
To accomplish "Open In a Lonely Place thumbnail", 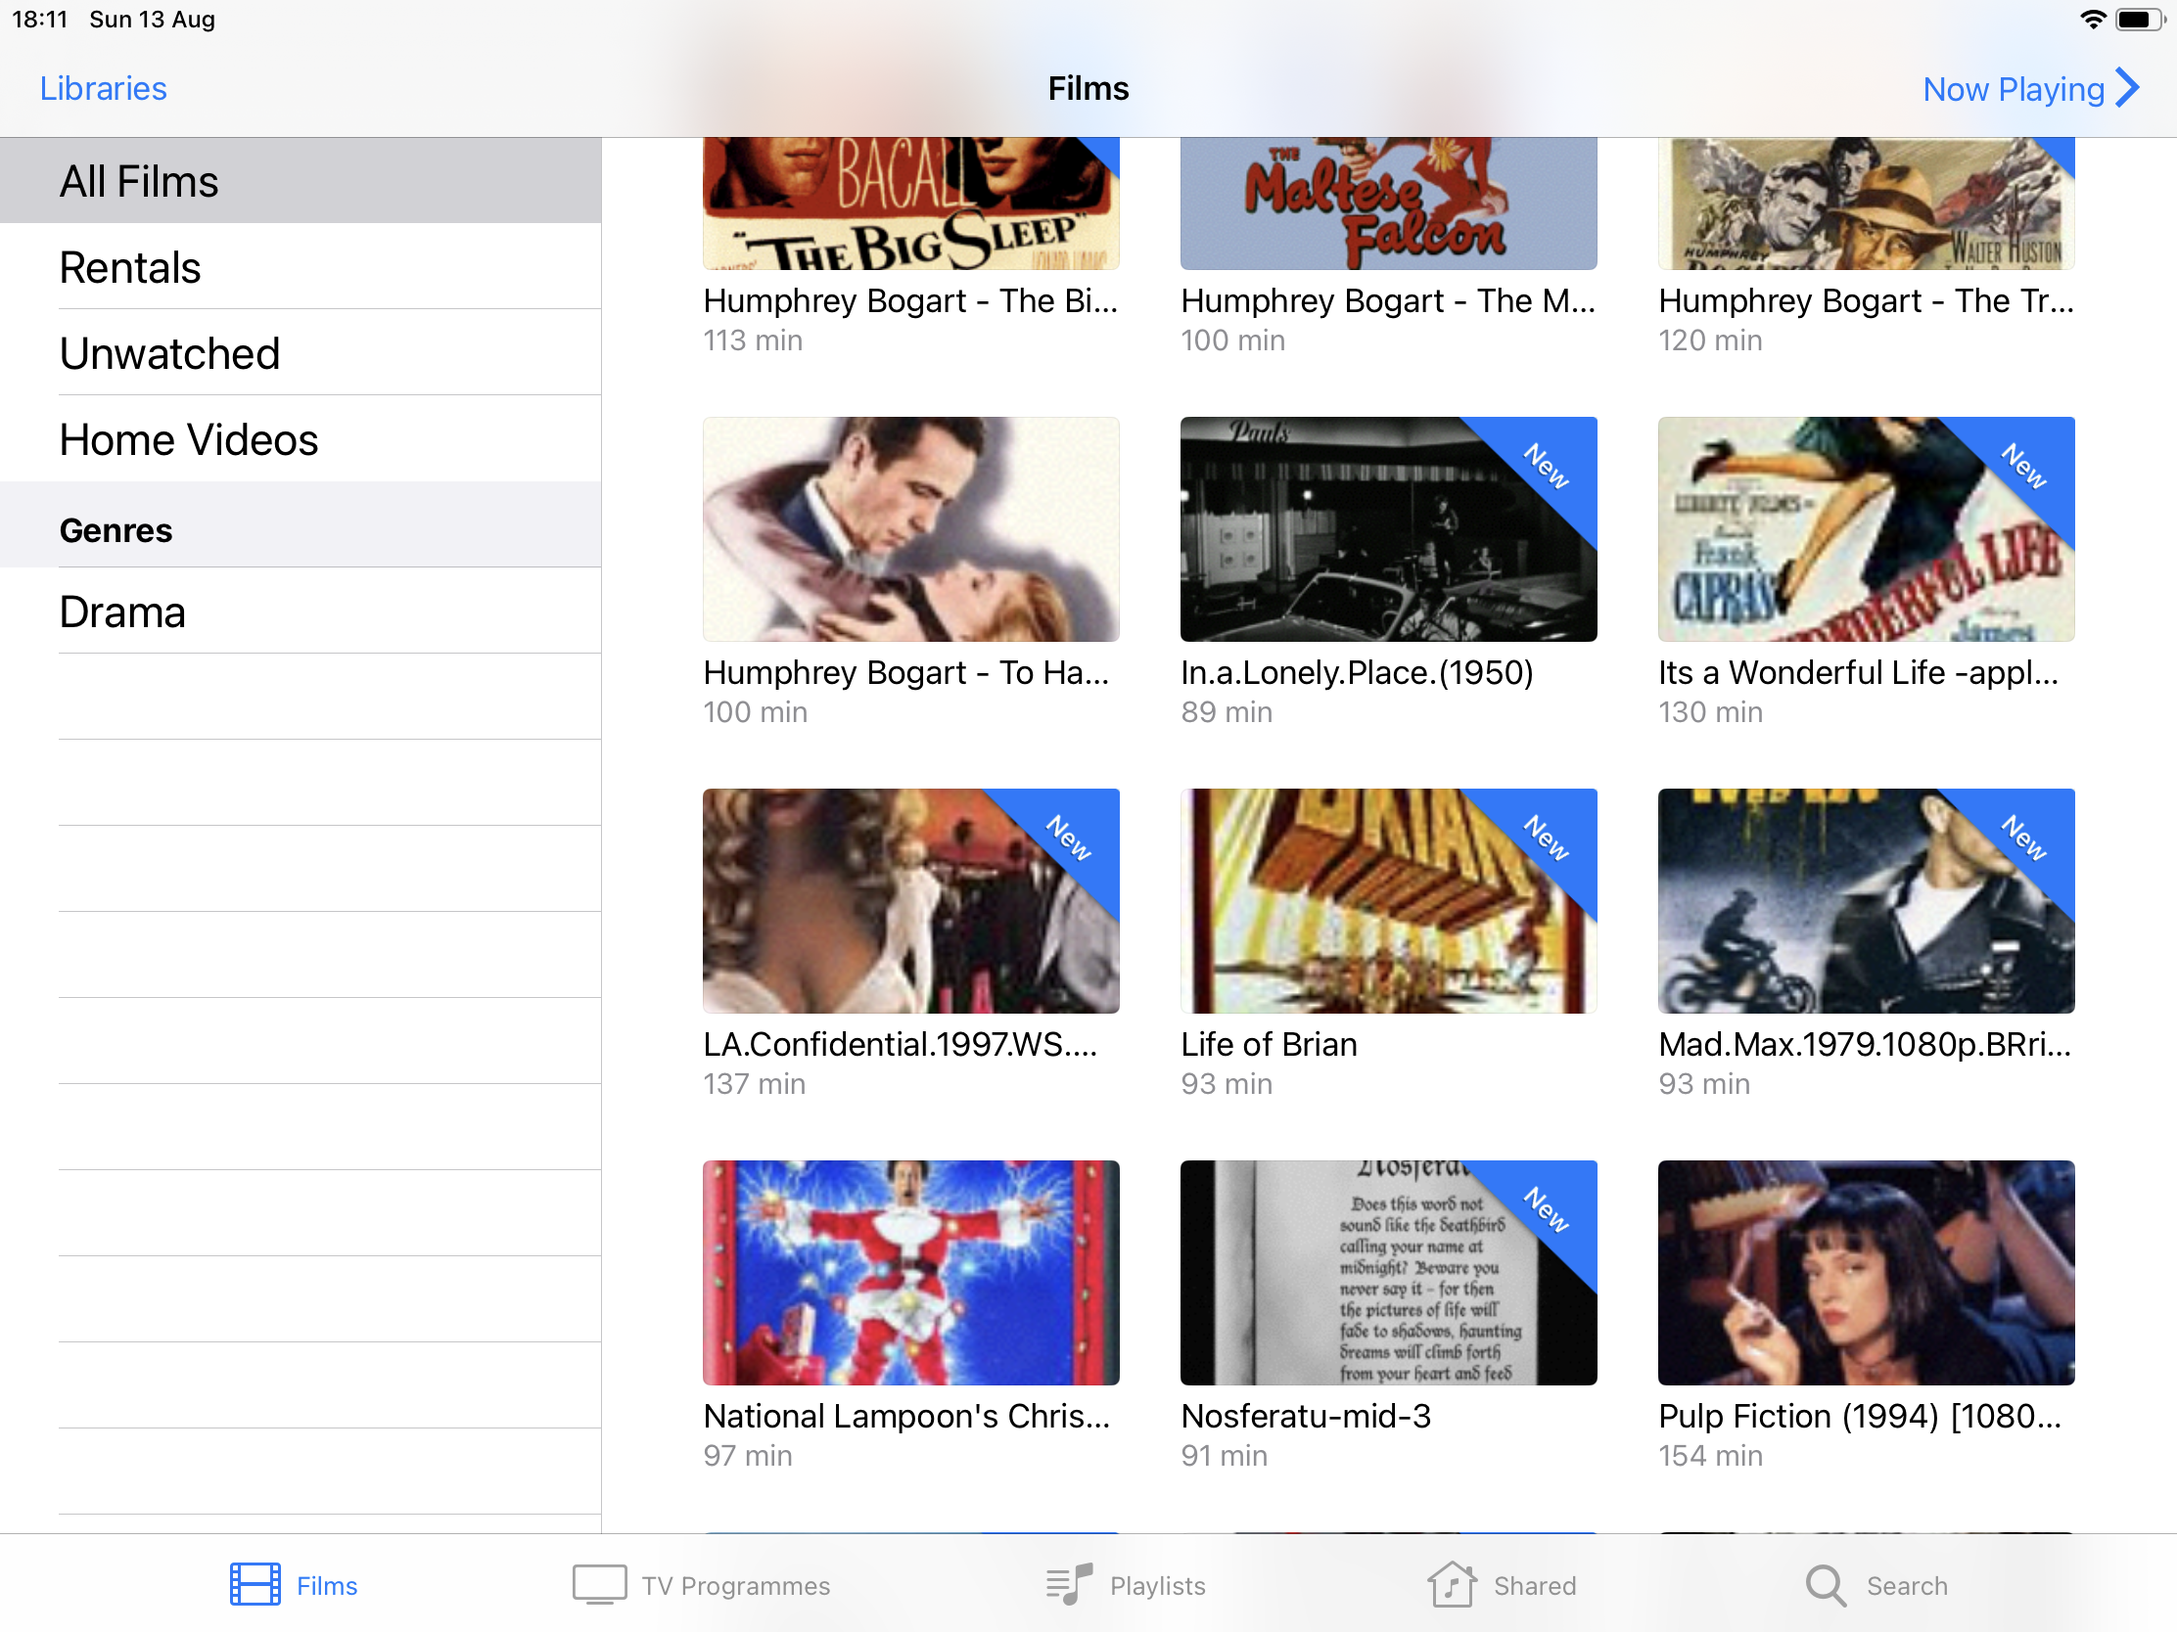I will tap(1389, 529).
